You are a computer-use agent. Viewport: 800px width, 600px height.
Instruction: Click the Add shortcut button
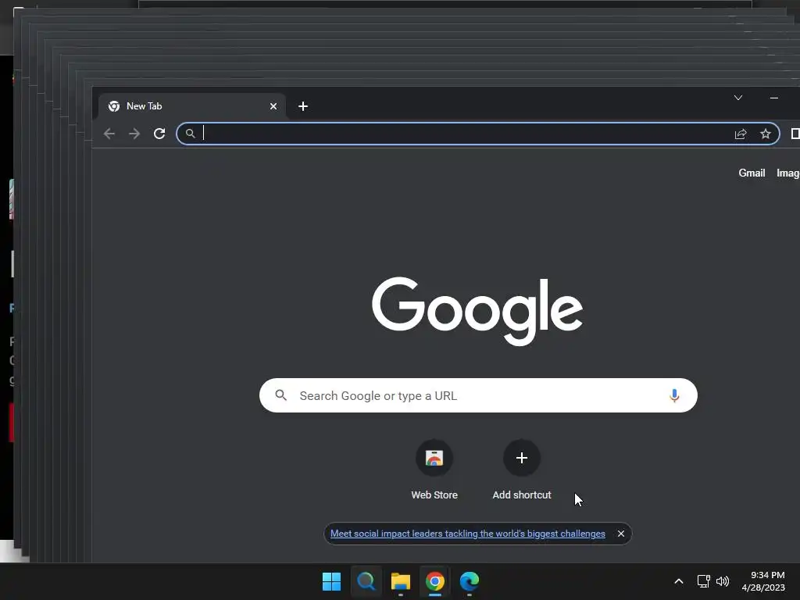(521, 470)
